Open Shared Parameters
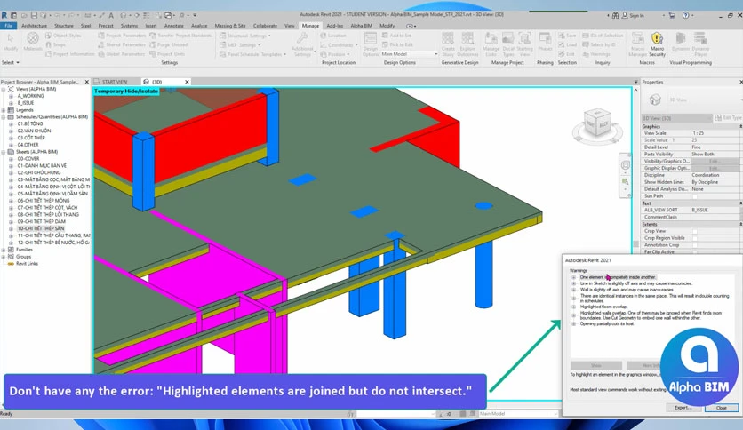 [122, 44]
